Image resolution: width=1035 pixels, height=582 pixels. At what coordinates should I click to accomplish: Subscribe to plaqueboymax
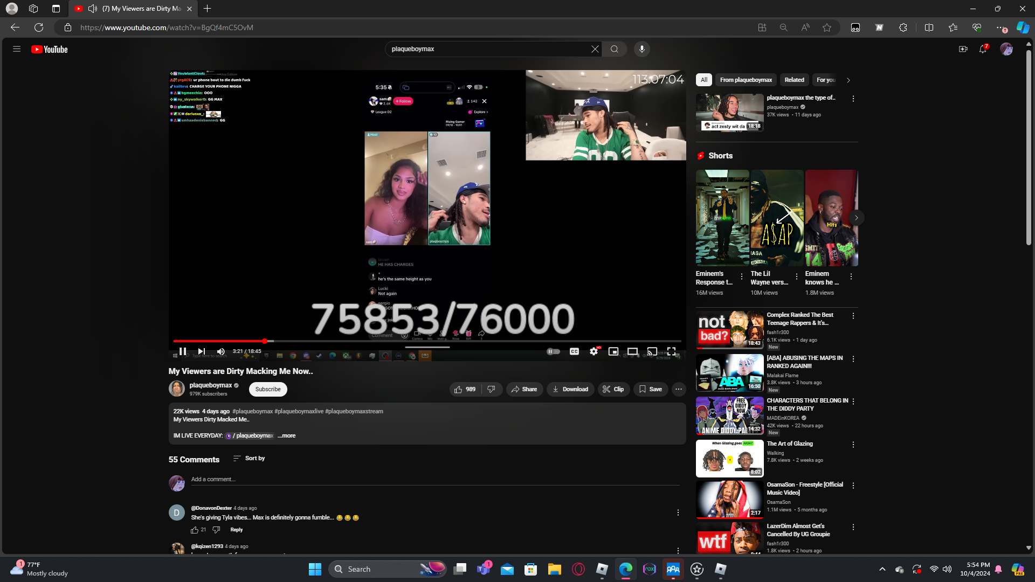(268, 389)
